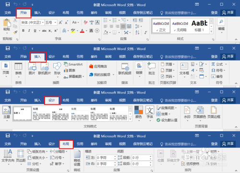Open 文件 tab in the 布局-highlighted window
240x173 pixels.
coord(8,144)
